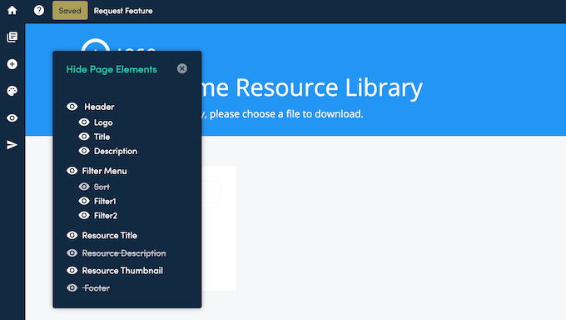Click the 'Title' label in the panel
This screenshot has height=320, width=566.
coord(102,137)
